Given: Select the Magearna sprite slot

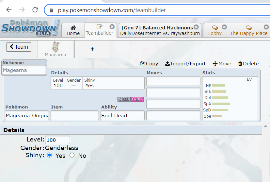Looking at the screenshot, I should pos(56,49).
